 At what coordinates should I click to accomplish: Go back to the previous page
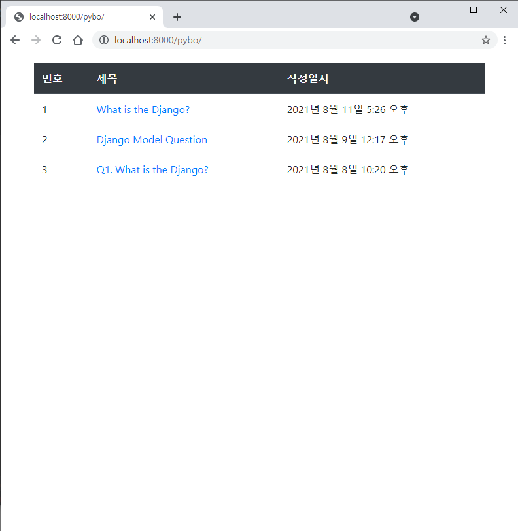click(x=15, y=40)
